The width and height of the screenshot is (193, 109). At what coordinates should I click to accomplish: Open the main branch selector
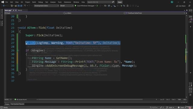[170, 107]
